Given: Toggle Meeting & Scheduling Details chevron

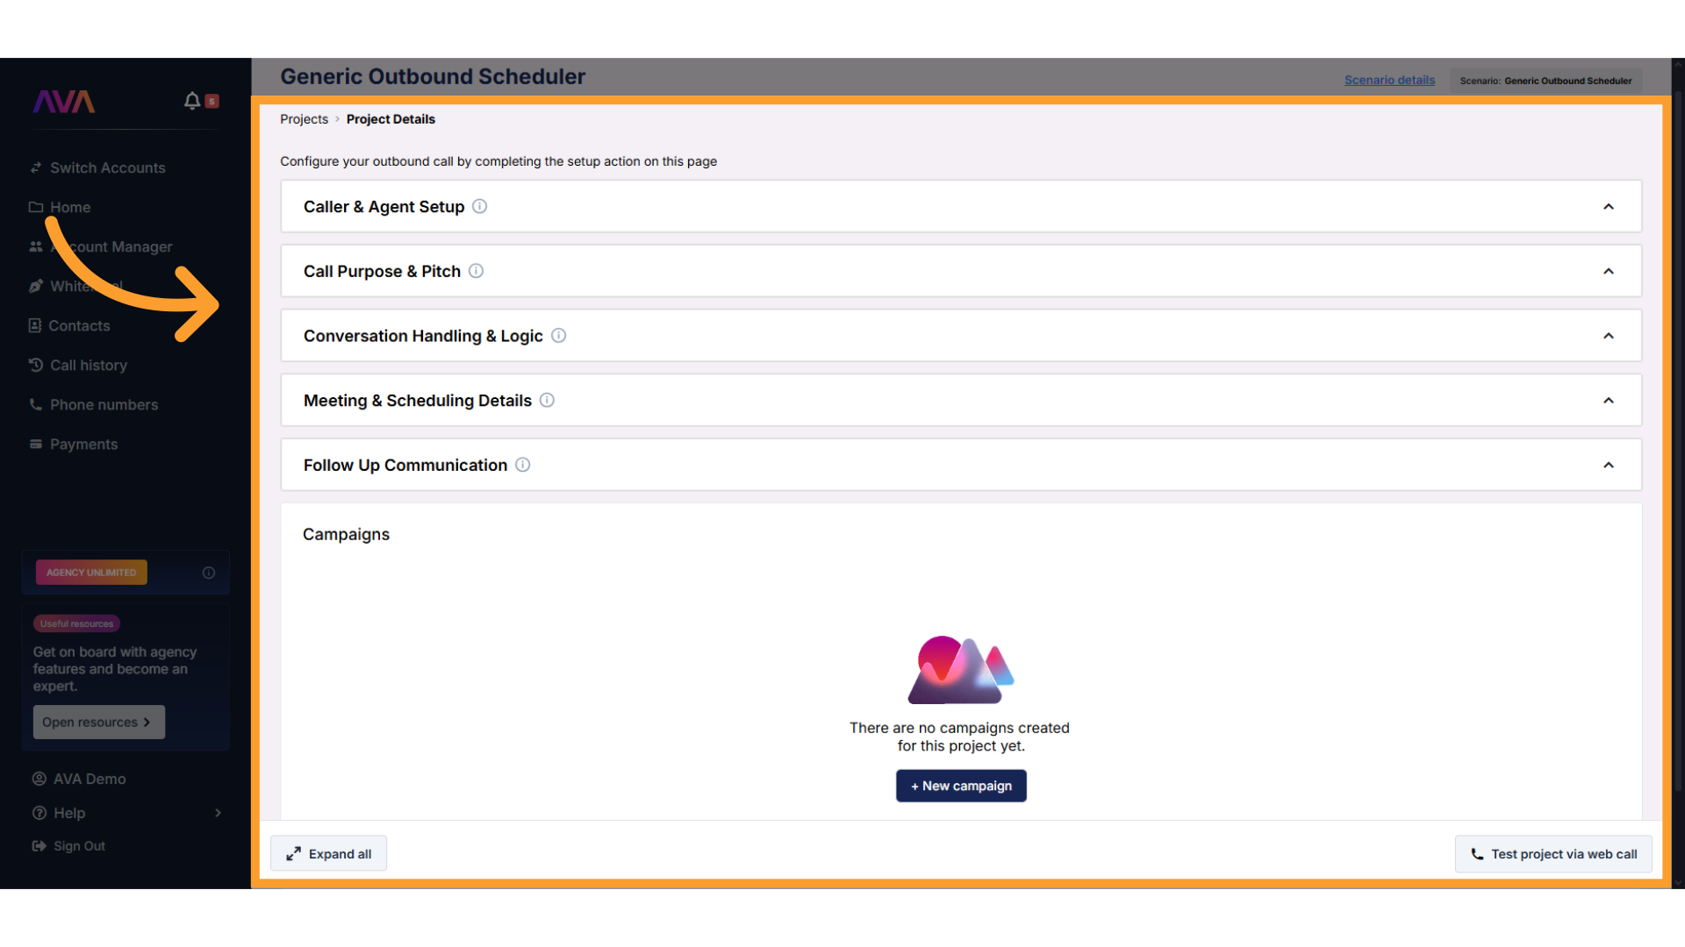Looking at the screenshot, I should (x=1609, y=401).
